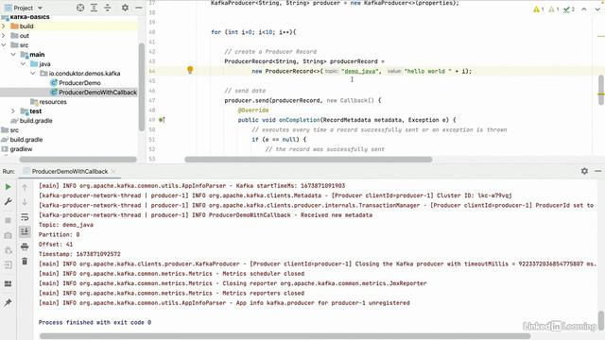Collapse io.conduktor.demos.kafka package

coord(32,74)
